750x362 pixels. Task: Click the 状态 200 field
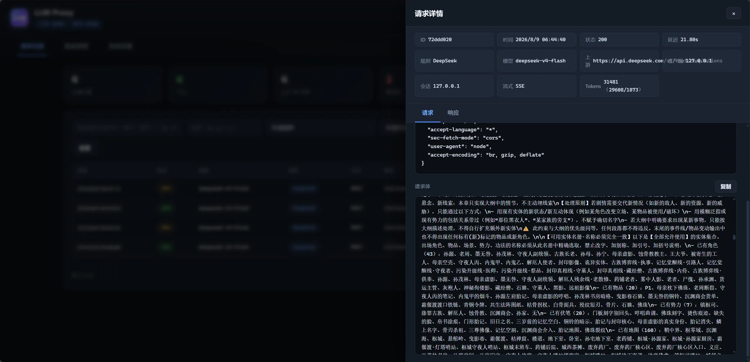click(x=619, y=39)
